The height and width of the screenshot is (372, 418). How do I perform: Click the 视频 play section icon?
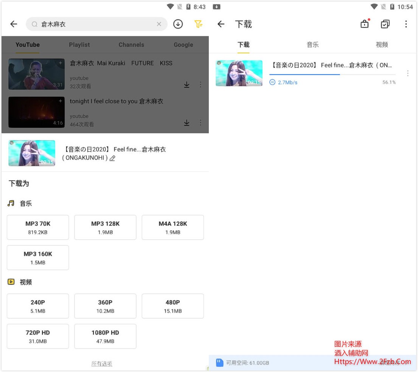point(11,282)
